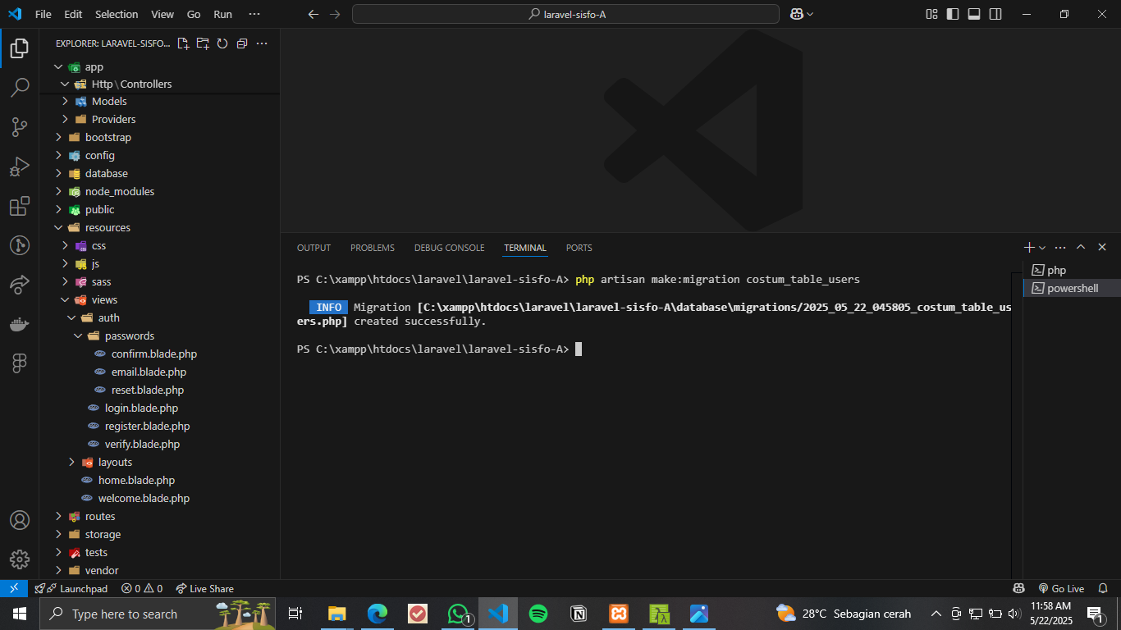Click the New File icon in Explorer
This screenshot has height=630, width=1121.
(183, 43)
